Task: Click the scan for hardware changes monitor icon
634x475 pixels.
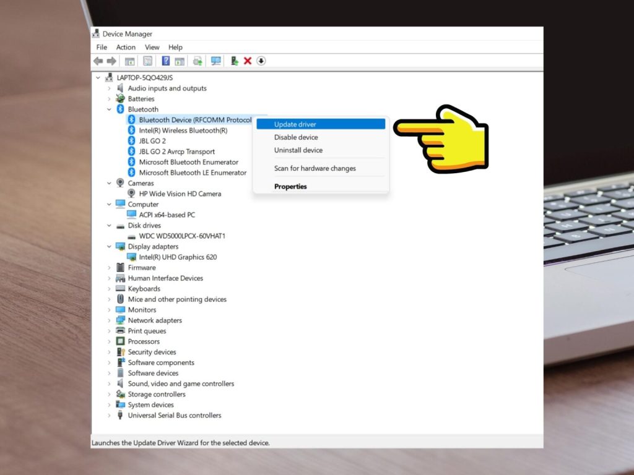Action: coord(216,61)
